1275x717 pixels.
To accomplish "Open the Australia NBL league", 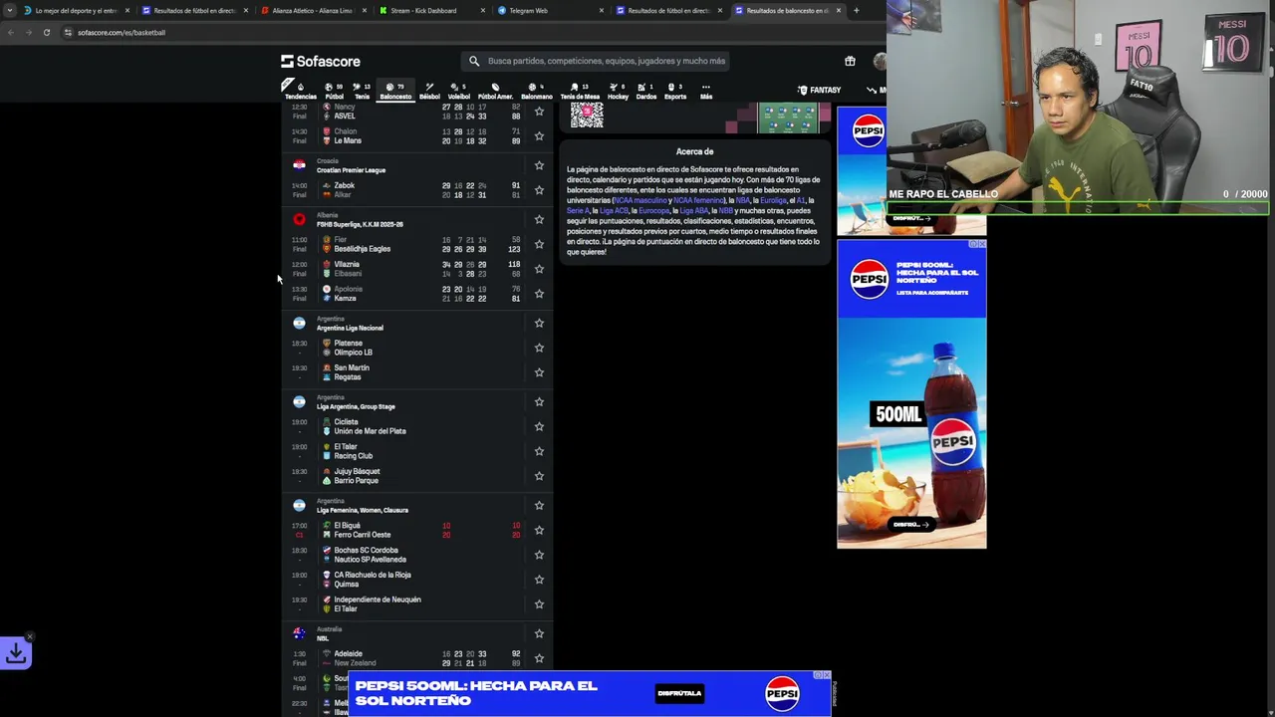I will [x=323, y=638].
